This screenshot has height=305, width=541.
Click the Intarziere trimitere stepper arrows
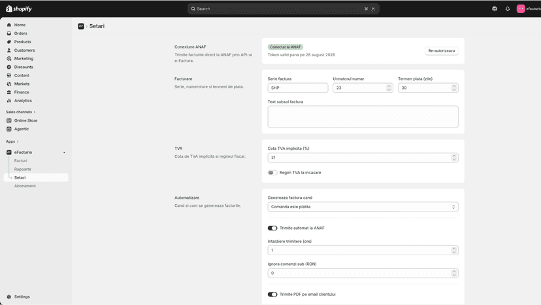pyautogui.click(x=454, y=250)
